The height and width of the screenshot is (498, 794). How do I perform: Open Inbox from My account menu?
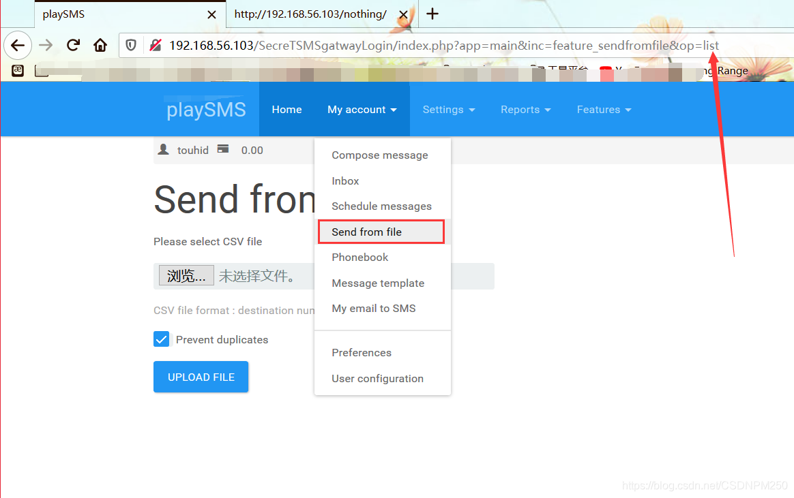pyautogui.click(x=382, y=181)
